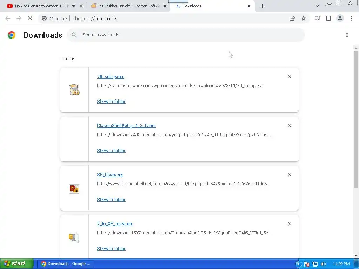This screenshot has height=269, width=359.
Task: Click the classicshell.net forum URL text
Action: 183,184
